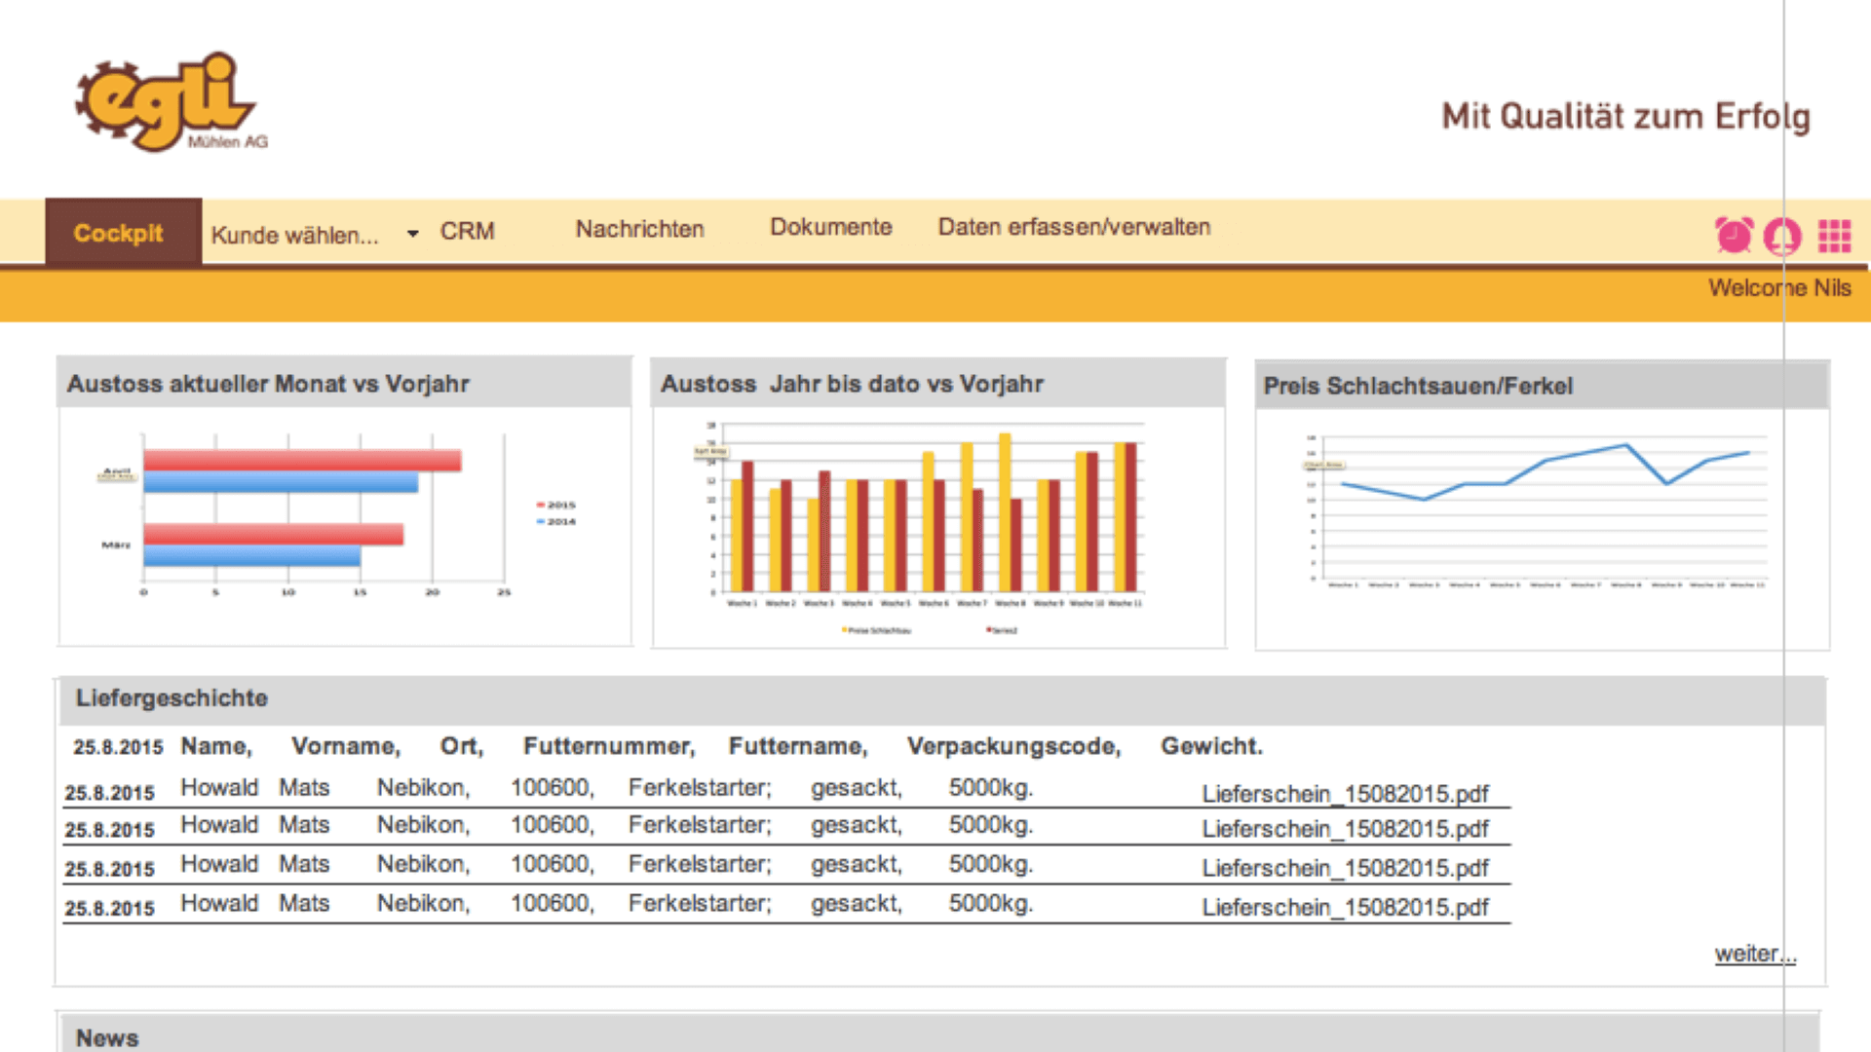Click the red 2015 legend swatch

tap(540, 505)
